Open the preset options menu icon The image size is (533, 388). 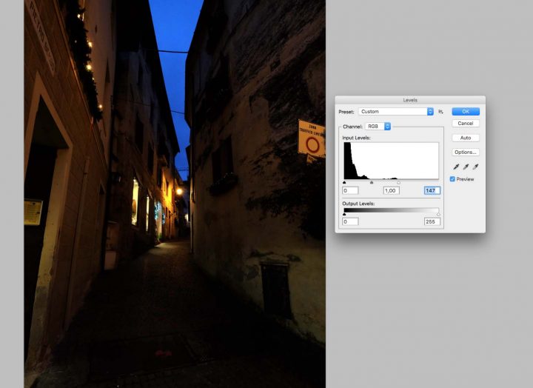click(441, 112)
